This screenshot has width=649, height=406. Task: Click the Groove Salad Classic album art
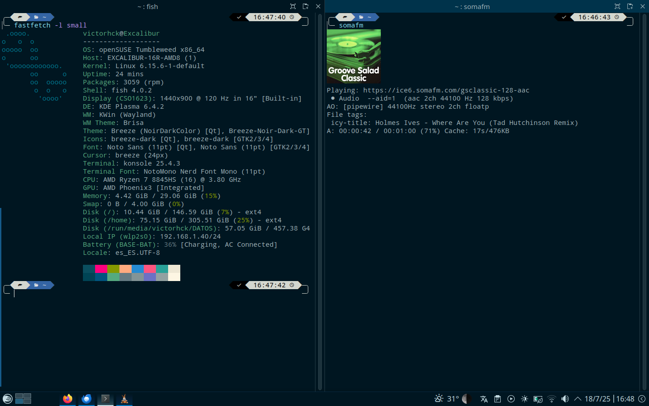(x=354, y=56)
